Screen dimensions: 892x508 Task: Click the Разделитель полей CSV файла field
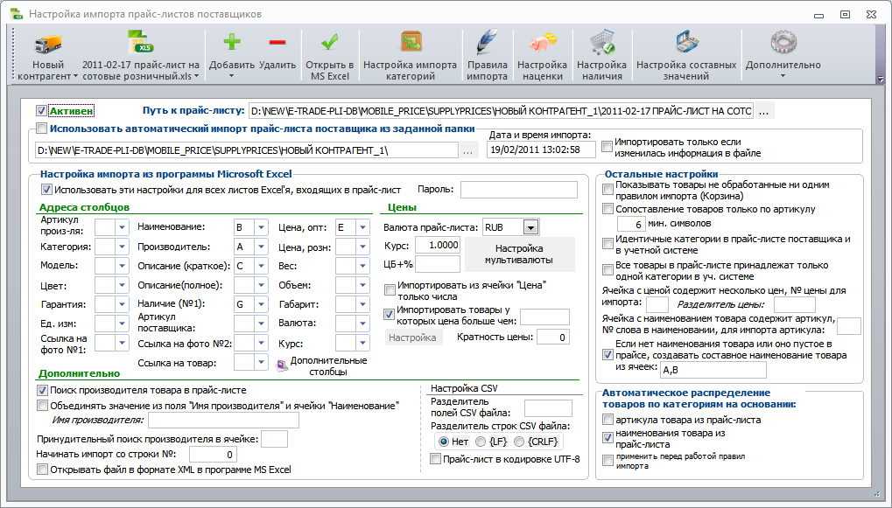pyautogui.click(x=548, y=408)
